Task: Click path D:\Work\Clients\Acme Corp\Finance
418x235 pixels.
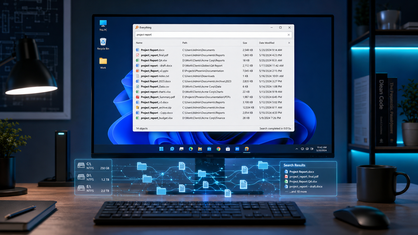Action: (x=203, y=118)
